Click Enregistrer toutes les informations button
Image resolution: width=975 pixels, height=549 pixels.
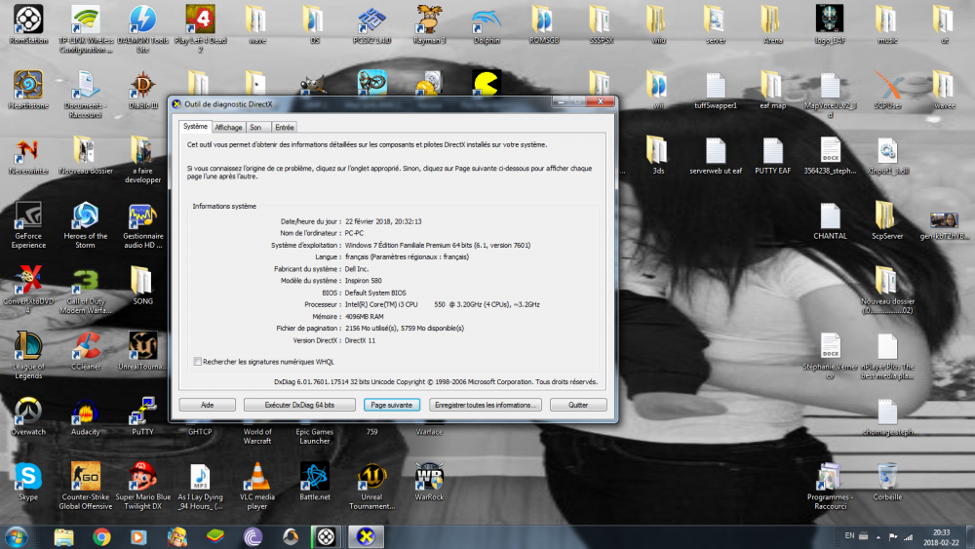[485, 405]
